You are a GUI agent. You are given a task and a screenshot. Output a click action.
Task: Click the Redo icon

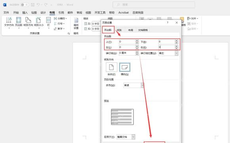click(46, 5)
